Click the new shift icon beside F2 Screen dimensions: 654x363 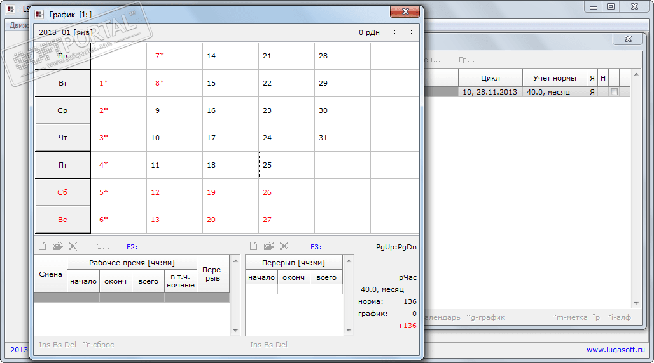click(42, 246)
